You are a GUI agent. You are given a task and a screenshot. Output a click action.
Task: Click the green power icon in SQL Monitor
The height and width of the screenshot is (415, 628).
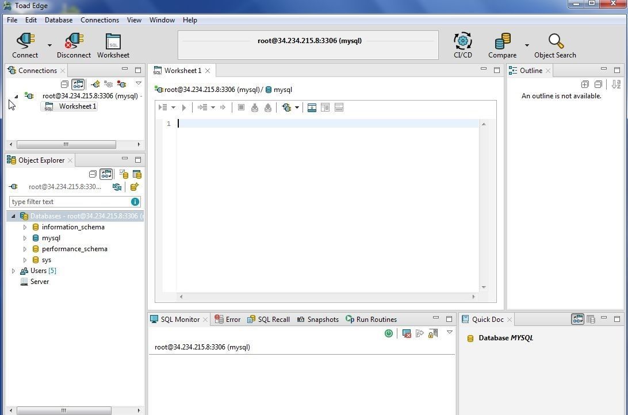click(x=389, y=333)
